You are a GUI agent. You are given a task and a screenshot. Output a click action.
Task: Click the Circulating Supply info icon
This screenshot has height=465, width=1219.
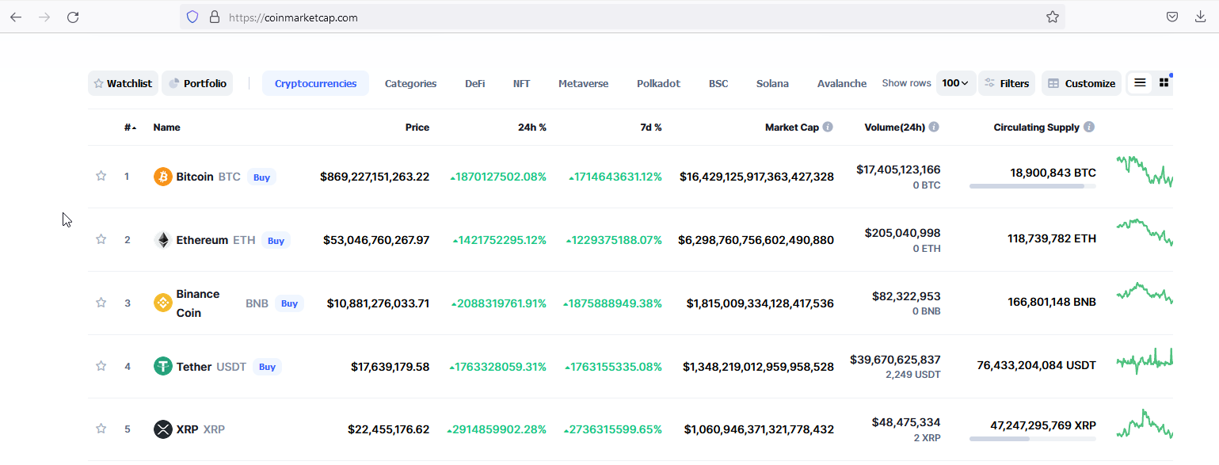coord(1089,127)
